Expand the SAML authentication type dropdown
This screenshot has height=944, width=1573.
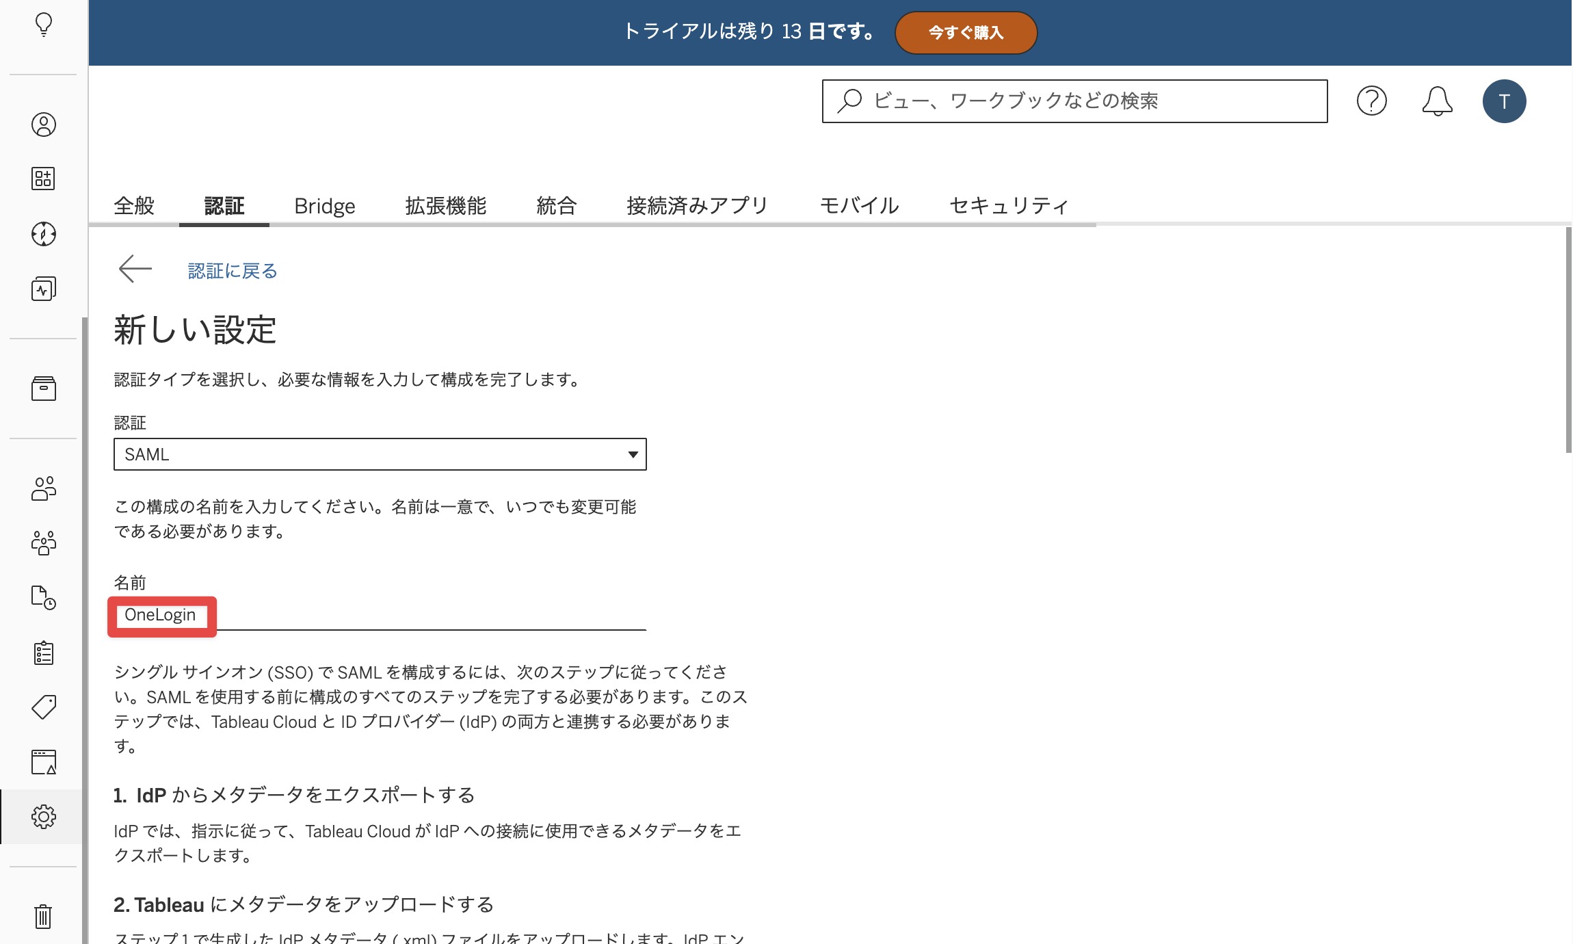pyautogui.click(x=380, y=454)
